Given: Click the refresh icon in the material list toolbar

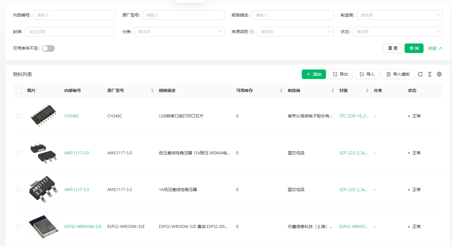Looking at the screenshot, I should click(420, 74).
